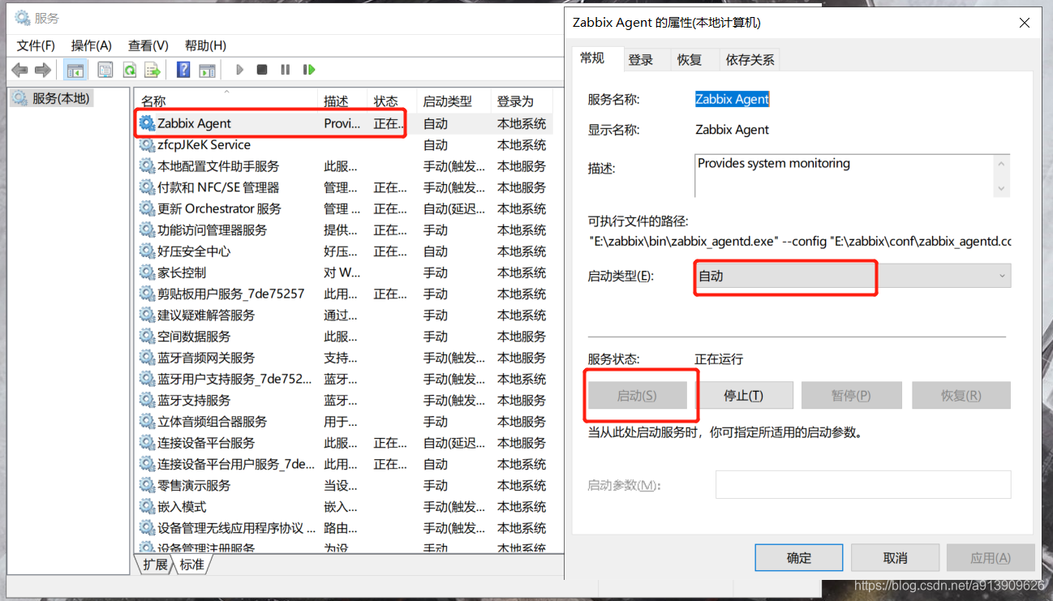This screenshot has width=1053, height=601.
Task: Sort list by the 状态 column header
Action: [x=393, y=101]
